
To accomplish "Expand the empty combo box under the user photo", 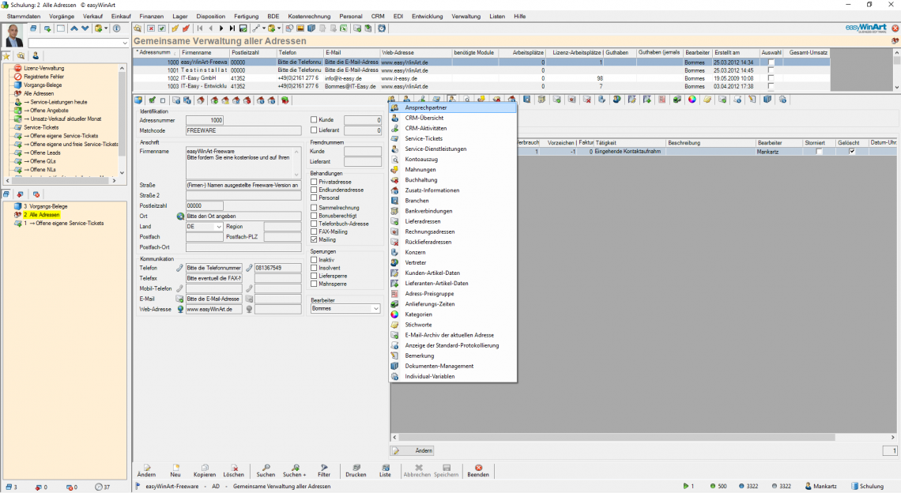I will pos(123,43).
